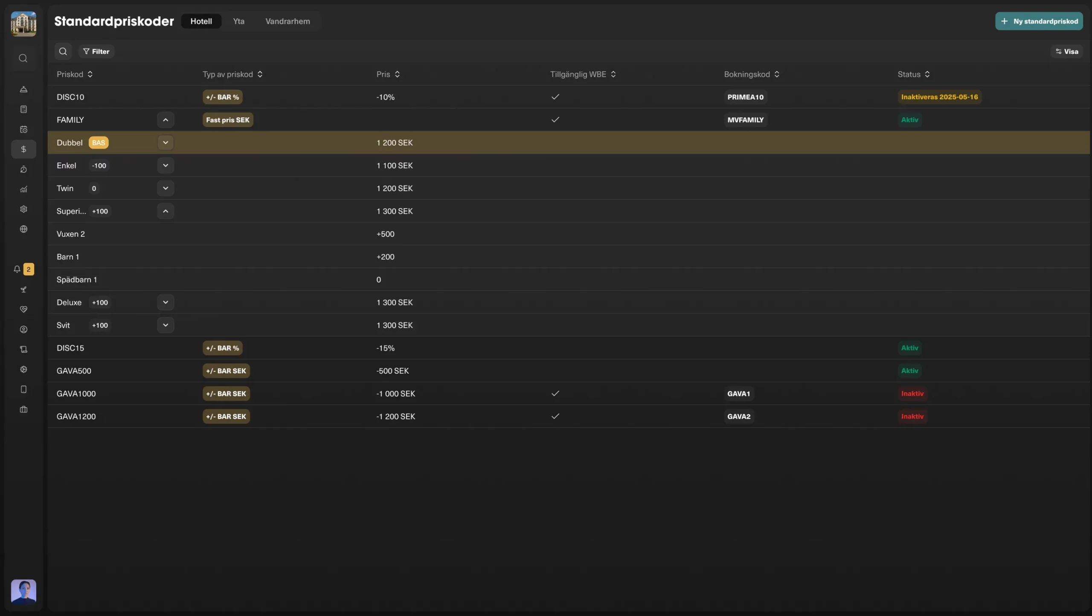Toggle WBE checkmark for GAVA1000 row

coord(555,393)
